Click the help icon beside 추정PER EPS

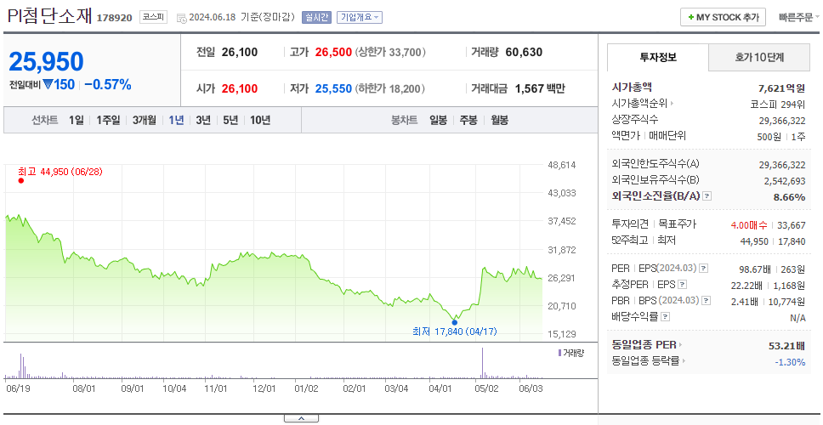683,285
